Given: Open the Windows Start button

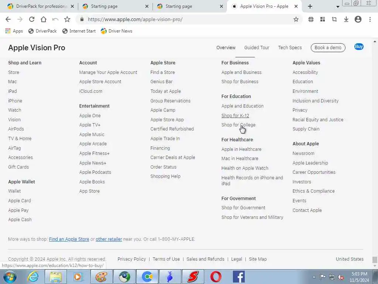Looking at the screenshot, I should (10, 277).
